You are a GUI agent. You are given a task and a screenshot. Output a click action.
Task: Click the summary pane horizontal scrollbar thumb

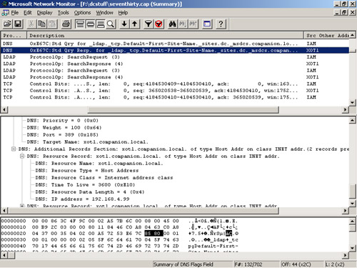tap(183, 110)
